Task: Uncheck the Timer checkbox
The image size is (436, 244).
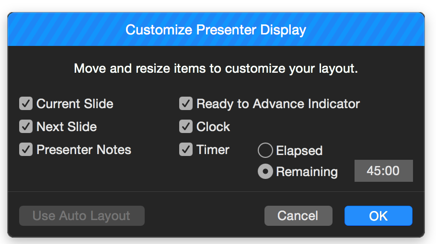Action: 186,149
